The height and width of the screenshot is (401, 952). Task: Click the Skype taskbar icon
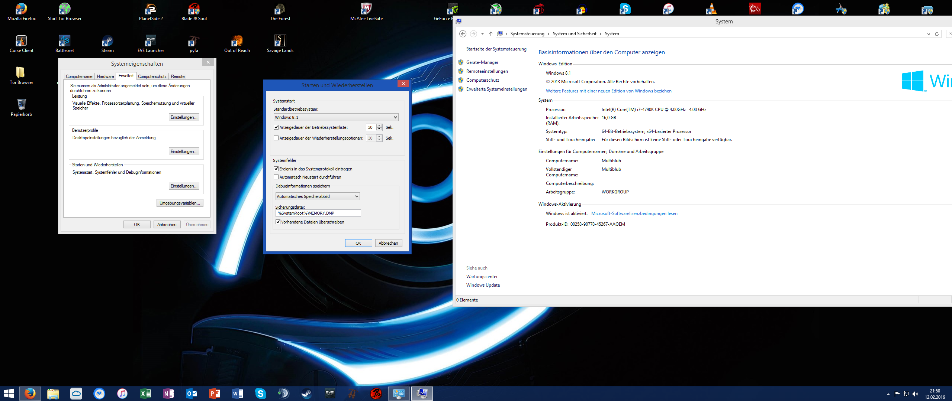point(261,394)
